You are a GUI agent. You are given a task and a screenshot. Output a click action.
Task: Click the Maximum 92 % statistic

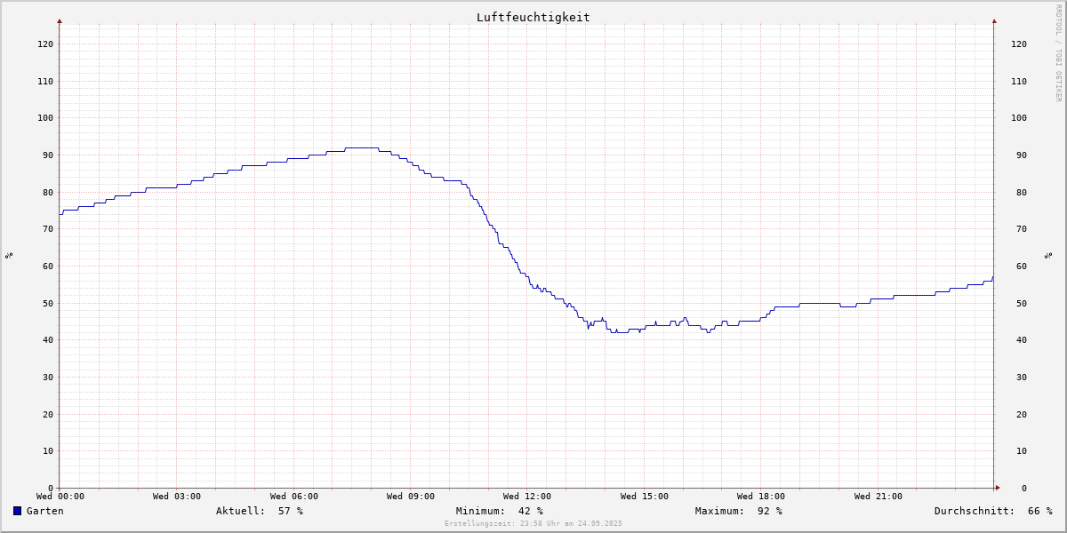pyautogui.click(x=738, y=511)
